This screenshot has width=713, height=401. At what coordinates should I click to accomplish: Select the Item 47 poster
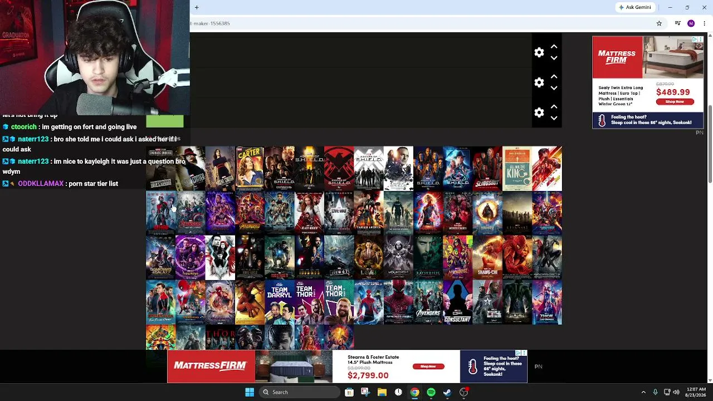click(339, 257)
